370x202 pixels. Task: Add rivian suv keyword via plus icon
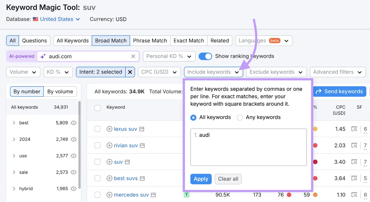click(109, 145)
